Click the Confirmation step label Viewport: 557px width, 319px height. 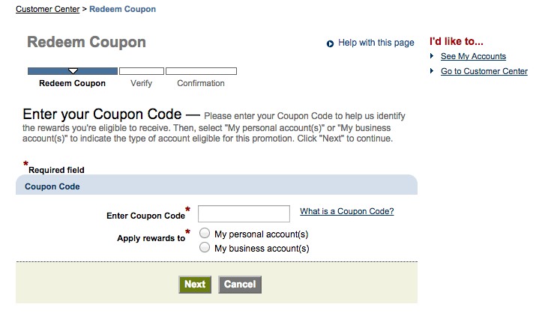pos(201,83)
